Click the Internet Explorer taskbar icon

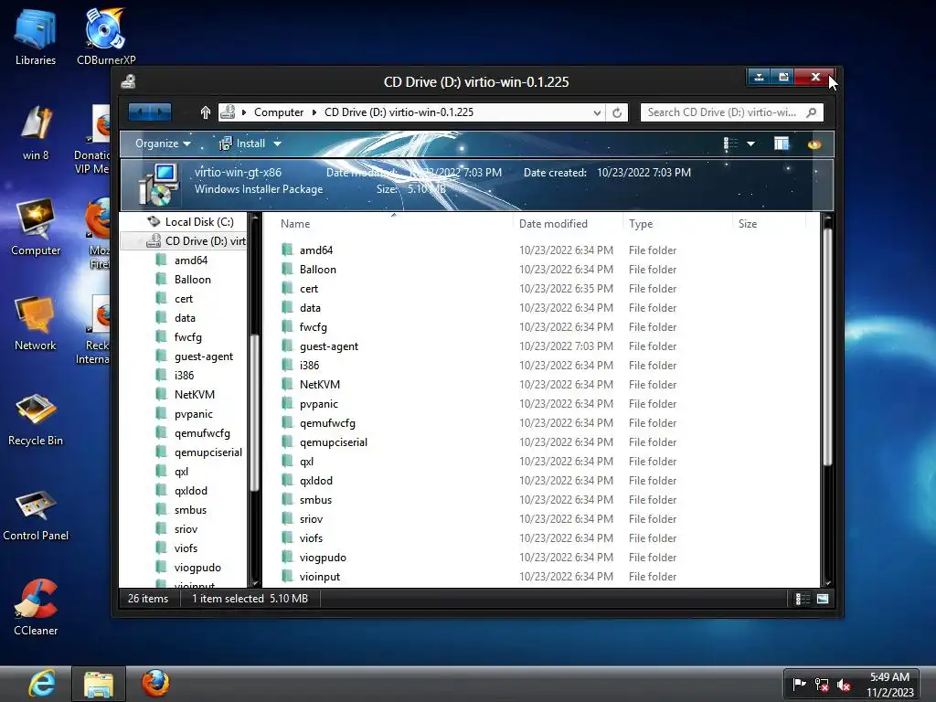click(x=42, y=684)
